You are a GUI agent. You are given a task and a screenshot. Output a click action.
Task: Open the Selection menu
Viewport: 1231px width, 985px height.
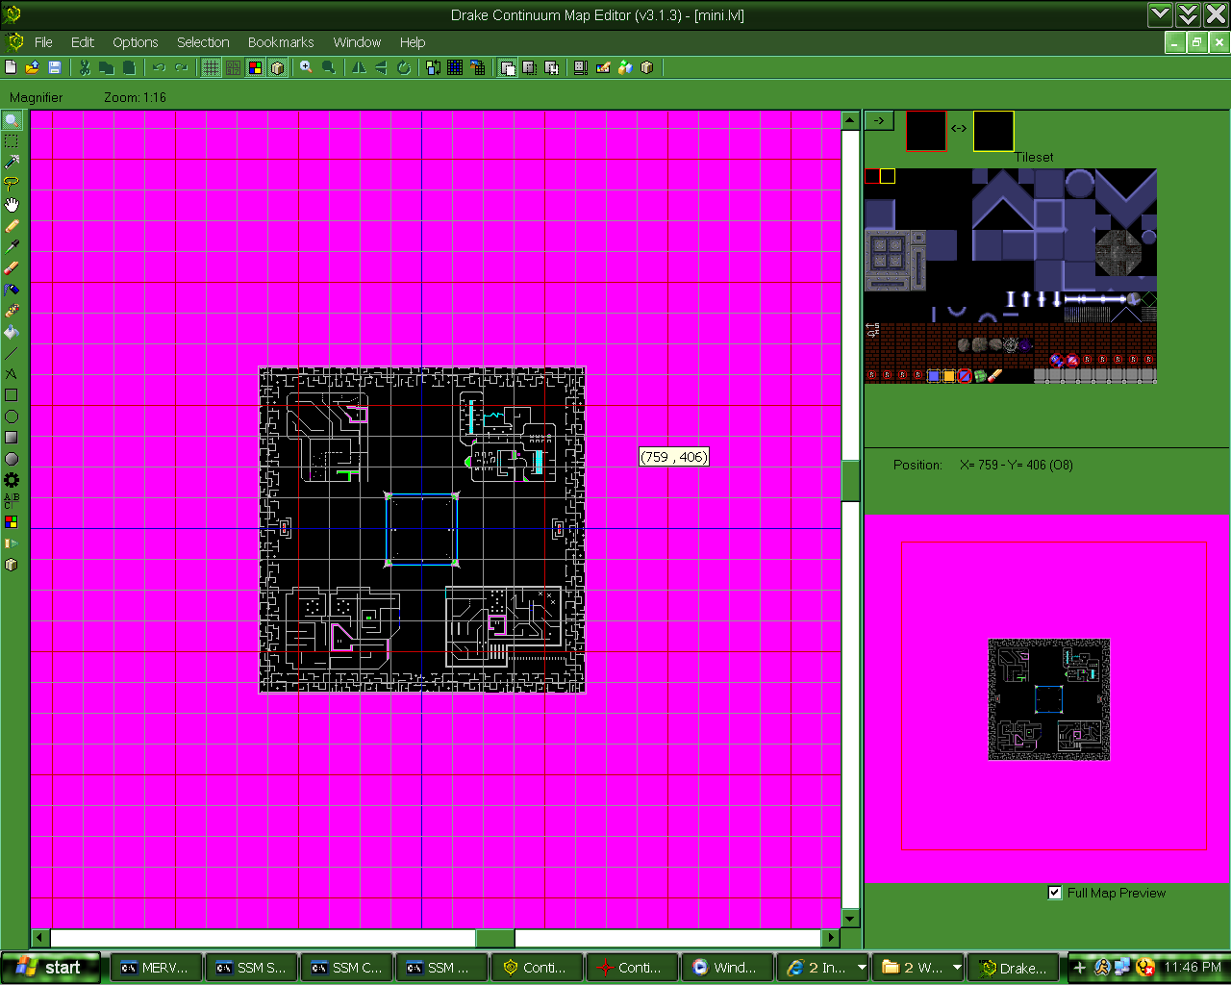pyautogui.click(x=203, y=42)
